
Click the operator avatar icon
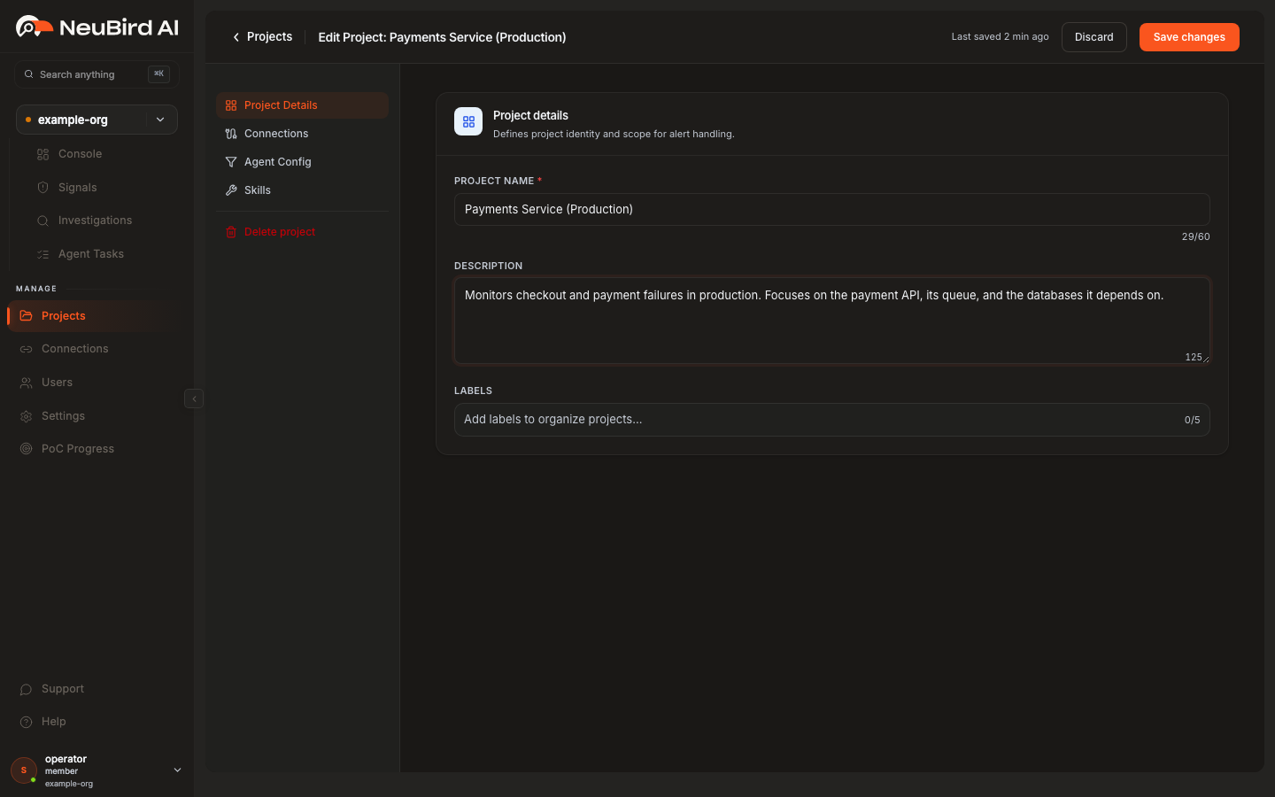(x=24, y=770)
